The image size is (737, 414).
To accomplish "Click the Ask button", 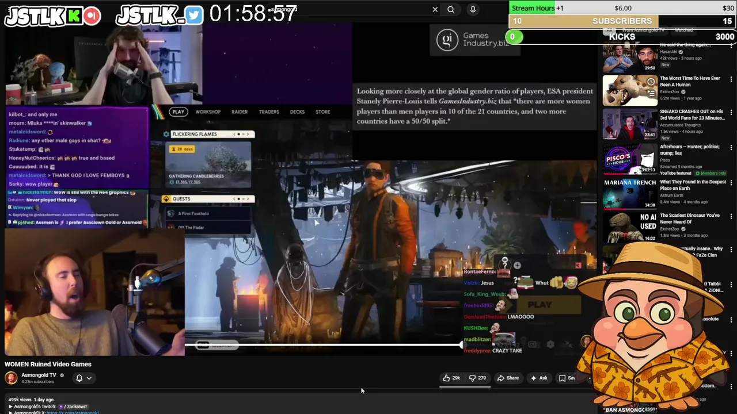I will click(x=539, y=378).
